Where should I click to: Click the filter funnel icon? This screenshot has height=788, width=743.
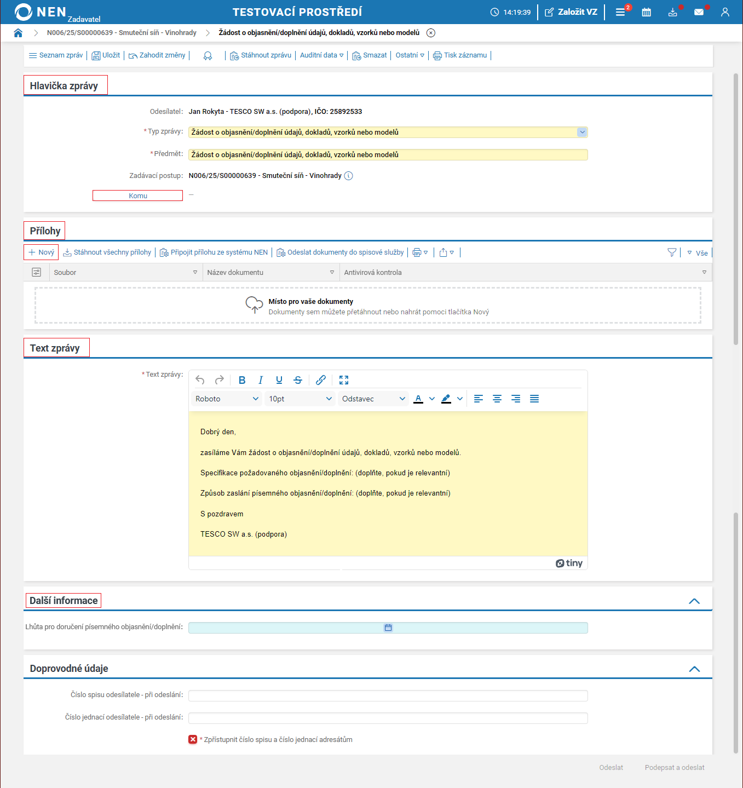(672, 252)
